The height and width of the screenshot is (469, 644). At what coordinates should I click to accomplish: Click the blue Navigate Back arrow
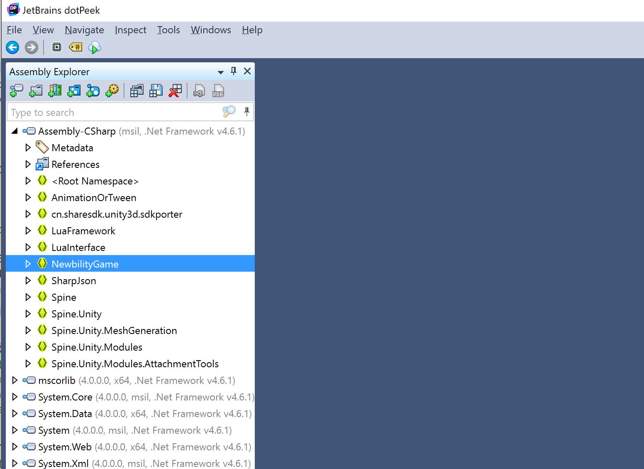tap(12, 47)
